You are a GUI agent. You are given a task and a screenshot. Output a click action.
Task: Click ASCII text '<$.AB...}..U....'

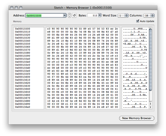click(x=135, y=44)
